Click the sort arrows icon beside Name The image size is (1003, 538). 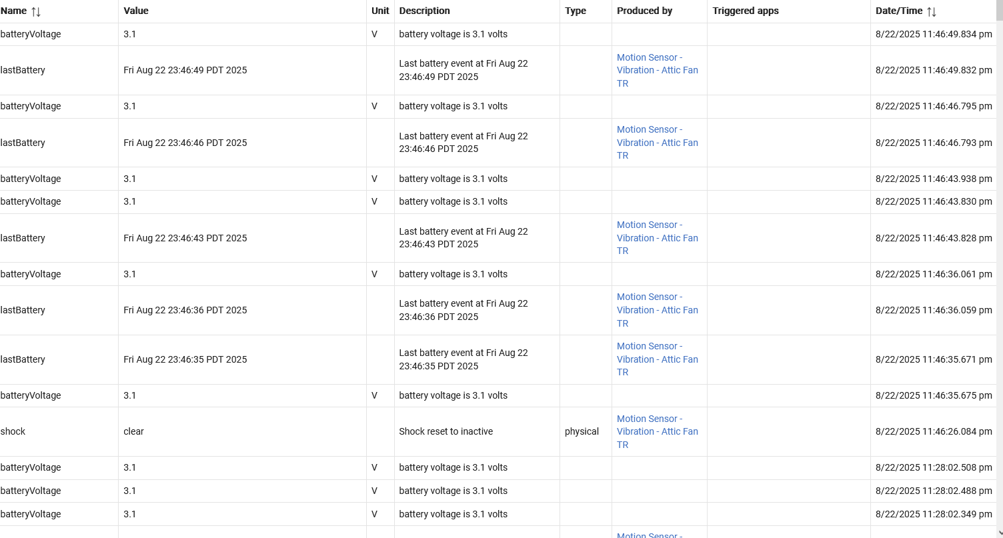coord(36,11)
